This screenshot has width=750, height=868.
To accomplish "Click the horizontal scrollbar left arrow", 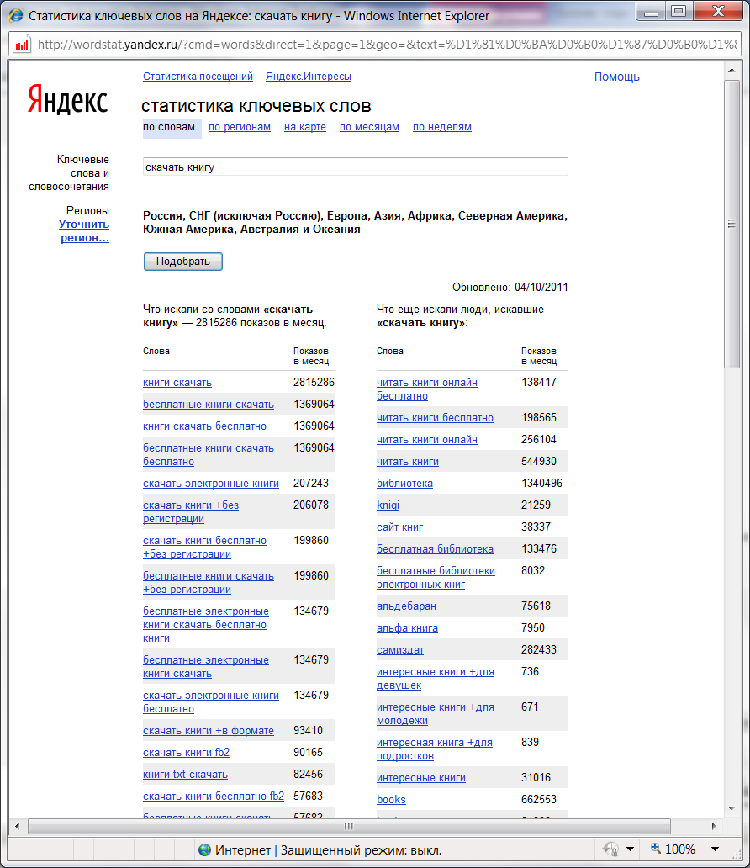I will [x=17, y=827].
